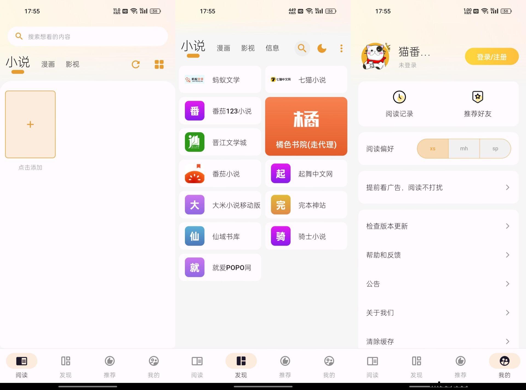
Task: Open 帮助和反馈 row
Action: pyautogui.click(x=438, y=255)
